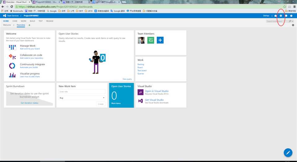
Task: Open the Chrome hamburger menu
Action: coord(294,6)
